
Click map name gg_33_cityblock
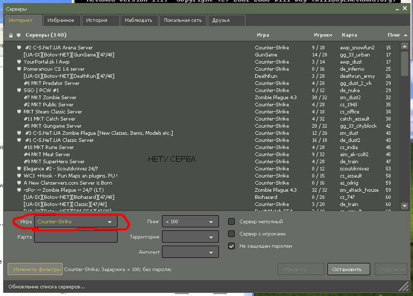pos(358,126)
